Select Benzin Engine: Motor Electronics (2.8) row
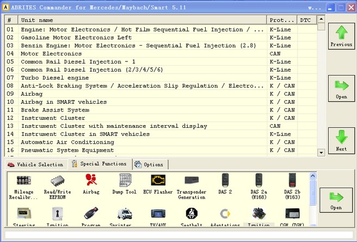The image size is (357, 242). [x=161, y=46]
